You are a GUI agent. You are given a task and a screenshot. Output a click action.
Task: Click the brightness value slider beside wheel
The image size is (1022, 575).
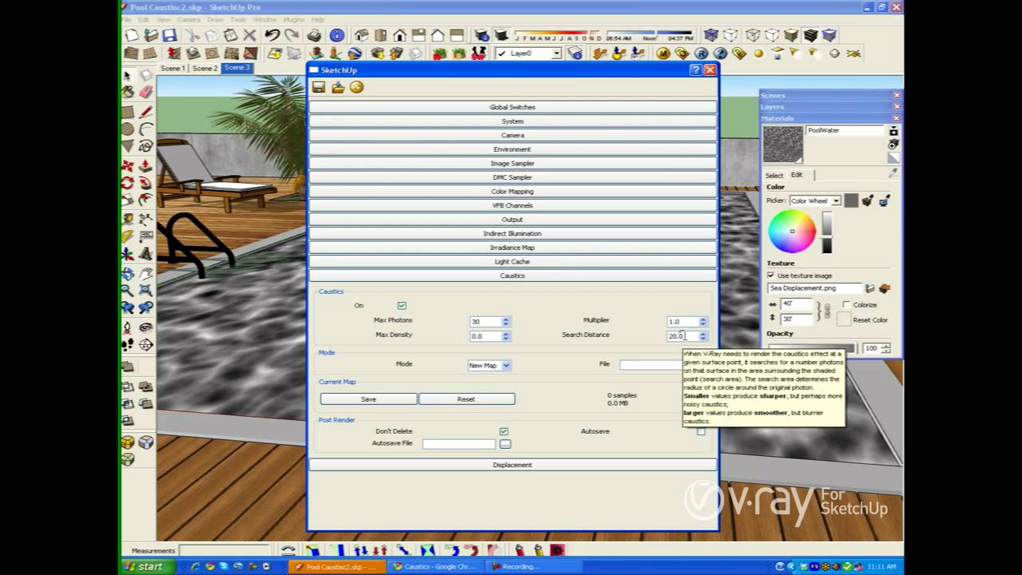[827, 232]
